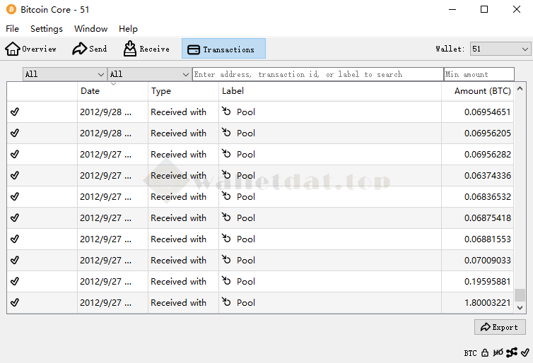Sort by the Amount (BTC) column header
This screenshot has height=363, width=533.
tap(481, 91)
